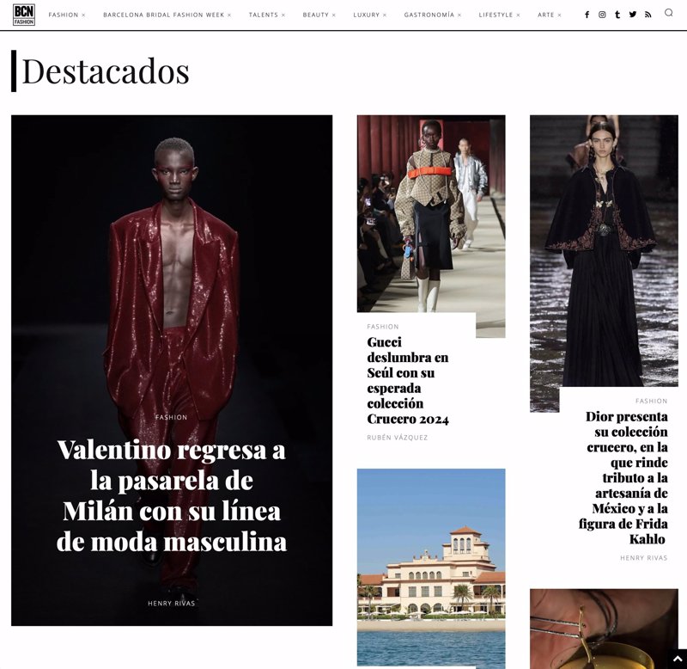Open the Tumblr icon in the header

coord(617,14)
